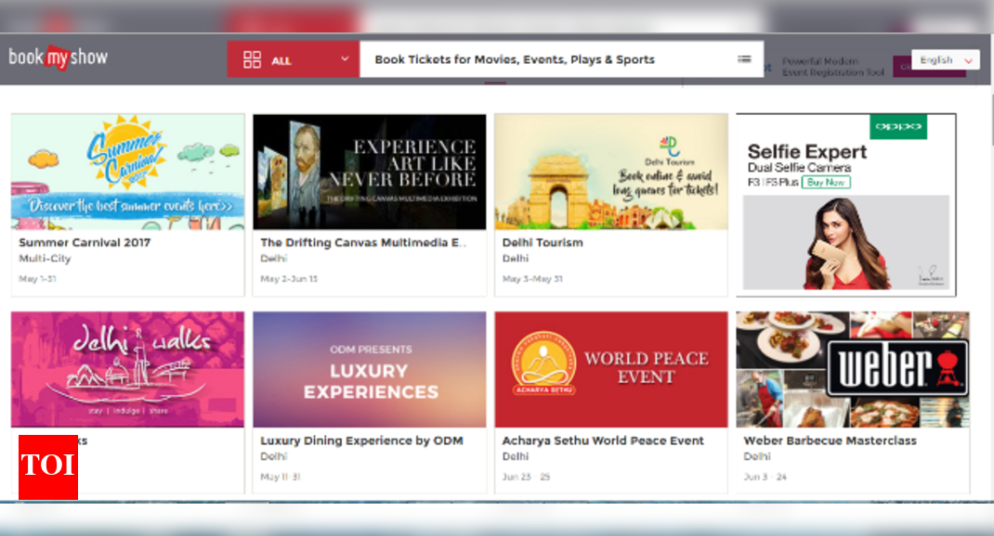Click the TOI logo badge
The image size is (994, 536).
[48, 466]
